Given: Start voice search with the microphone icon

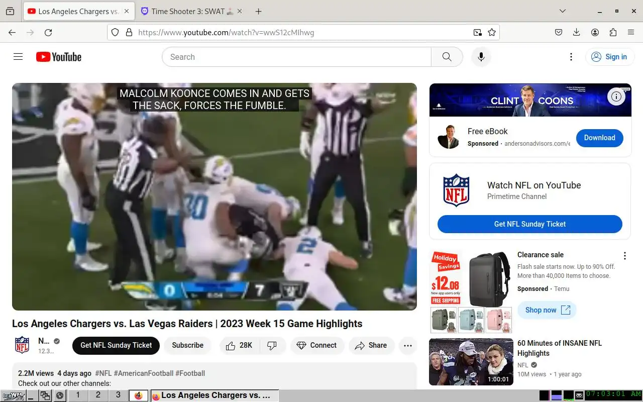Looking at the screenshot, I should coord(481,57).
